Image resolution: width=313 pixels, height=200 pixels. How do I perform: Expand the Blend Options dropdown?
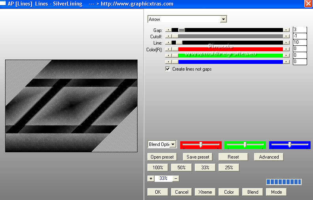click(173, 144)
